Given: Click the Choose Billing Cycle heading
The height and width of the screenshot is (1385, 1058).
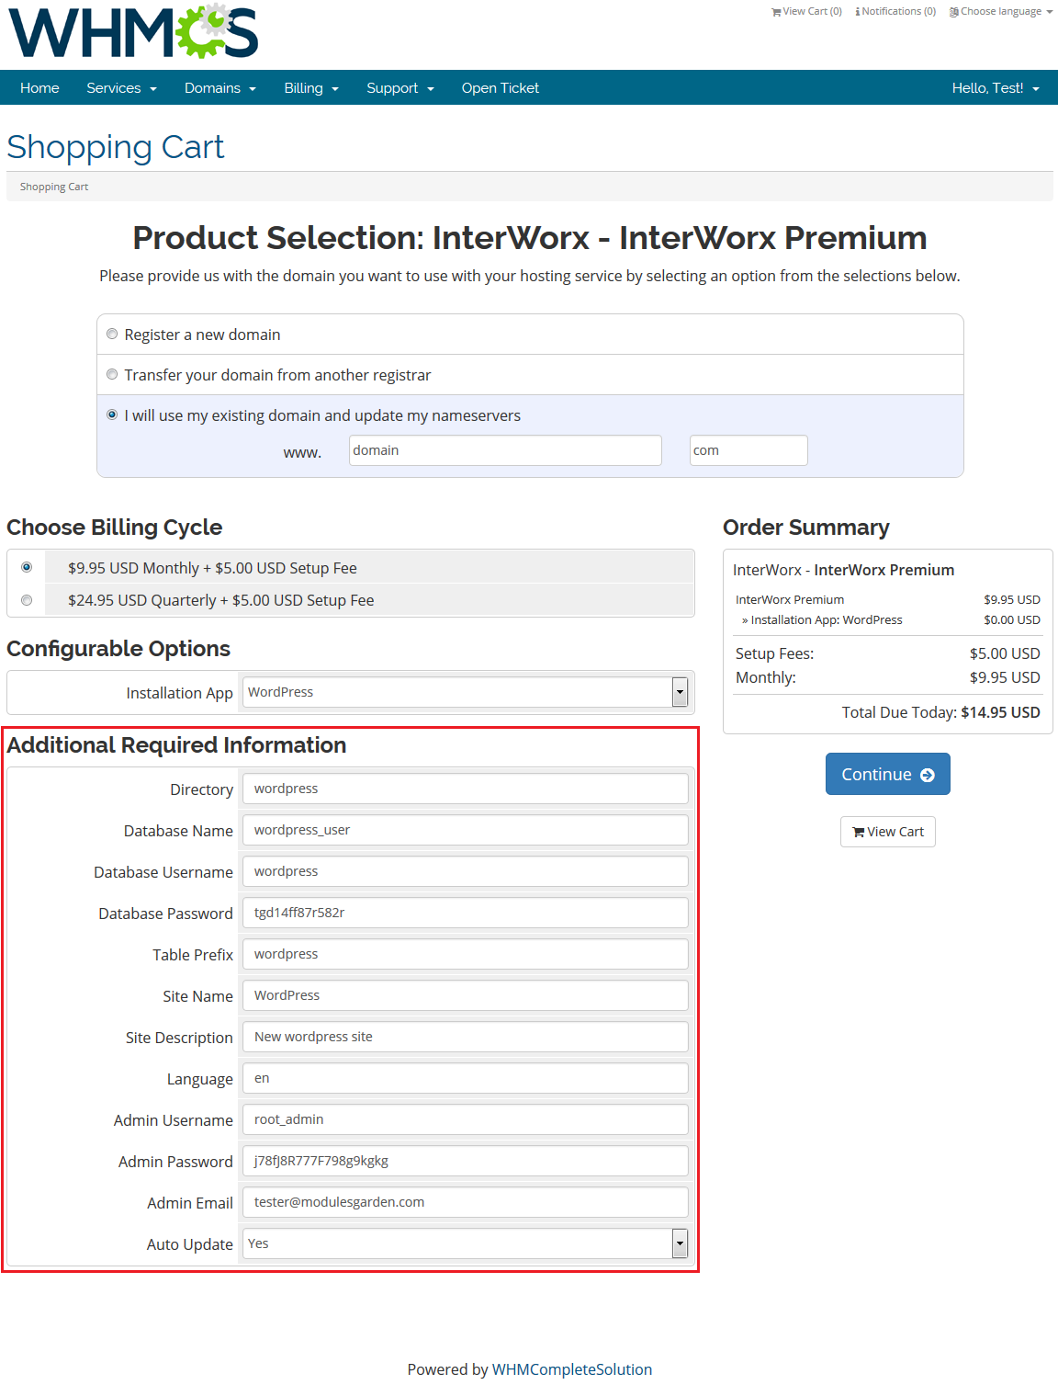Looking at the screenshot, I should point(115,528).
